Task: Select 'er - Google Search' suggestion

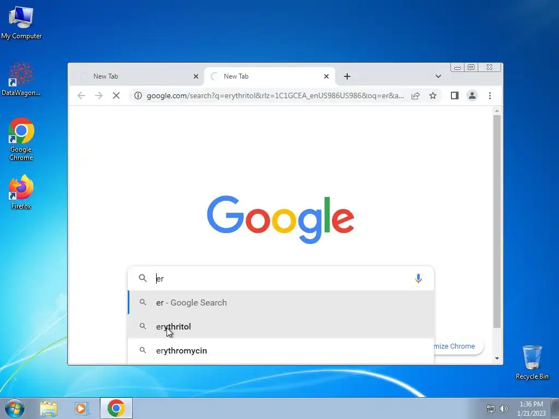Action: click(281, 302)
